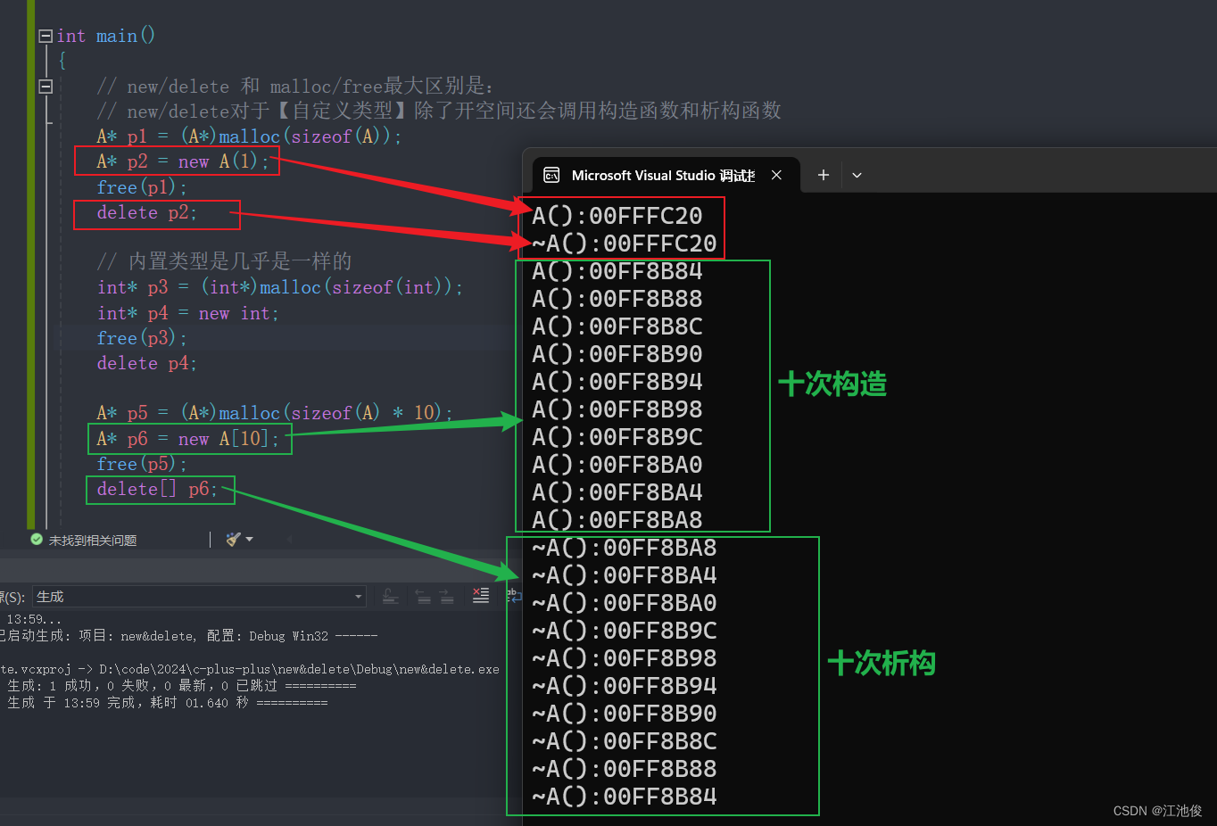Screen dimensions: 1217x826
Task: Collapse the int main() function block
Action: pyautogui.click(x=46, y=37)
